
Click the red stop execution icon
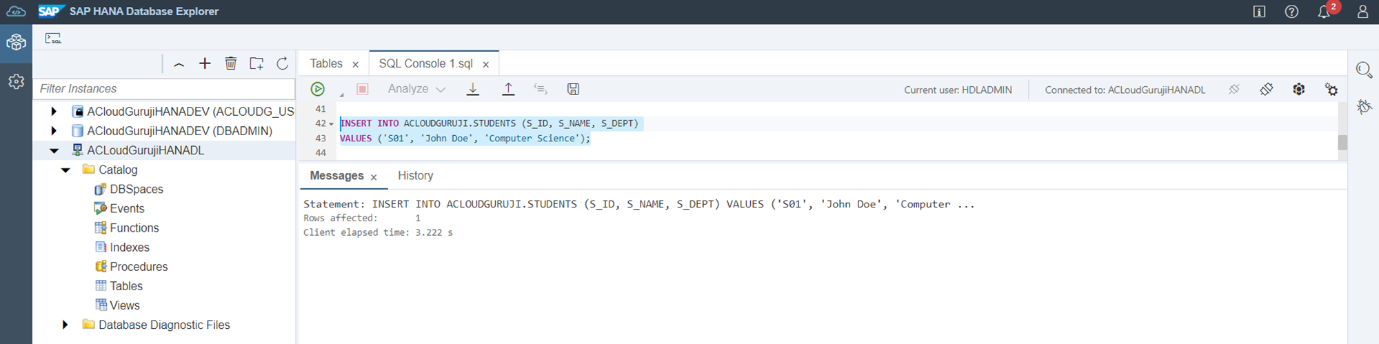[363, 89]
